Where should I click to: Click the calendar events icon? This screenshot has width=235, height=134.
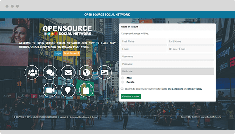[86, 90]
